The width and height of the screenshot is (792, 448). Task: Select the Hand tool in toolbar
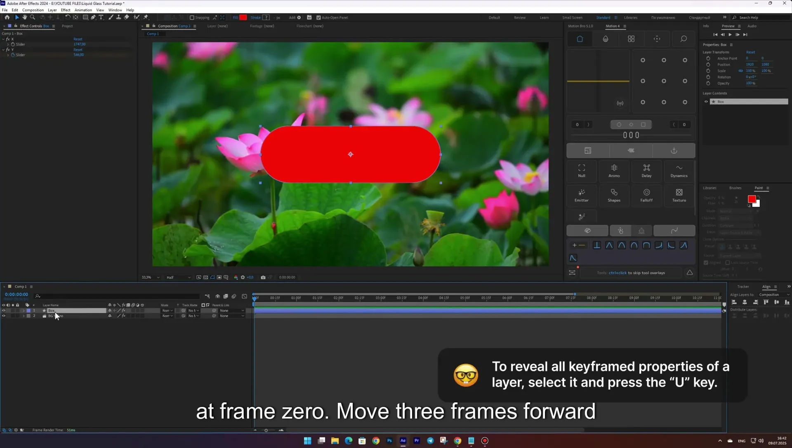[x=24, y=17]
